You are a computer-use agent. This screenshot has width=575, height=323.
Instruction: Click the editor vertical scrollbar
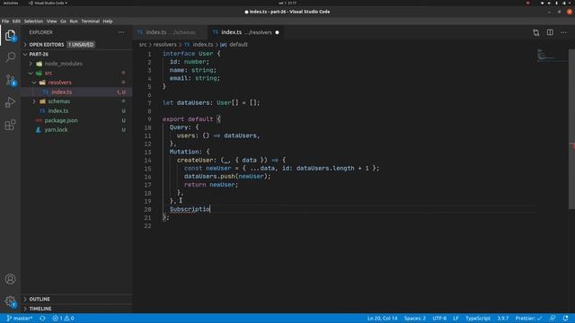[x=571, y=129]
